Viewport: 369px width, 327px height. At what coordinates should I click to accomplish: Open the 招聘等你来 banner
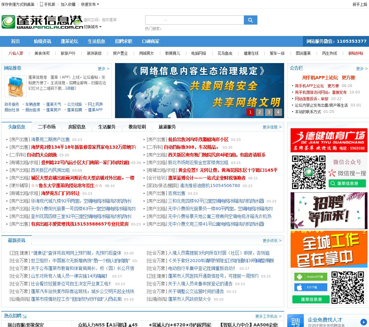[x=329, y=211]
